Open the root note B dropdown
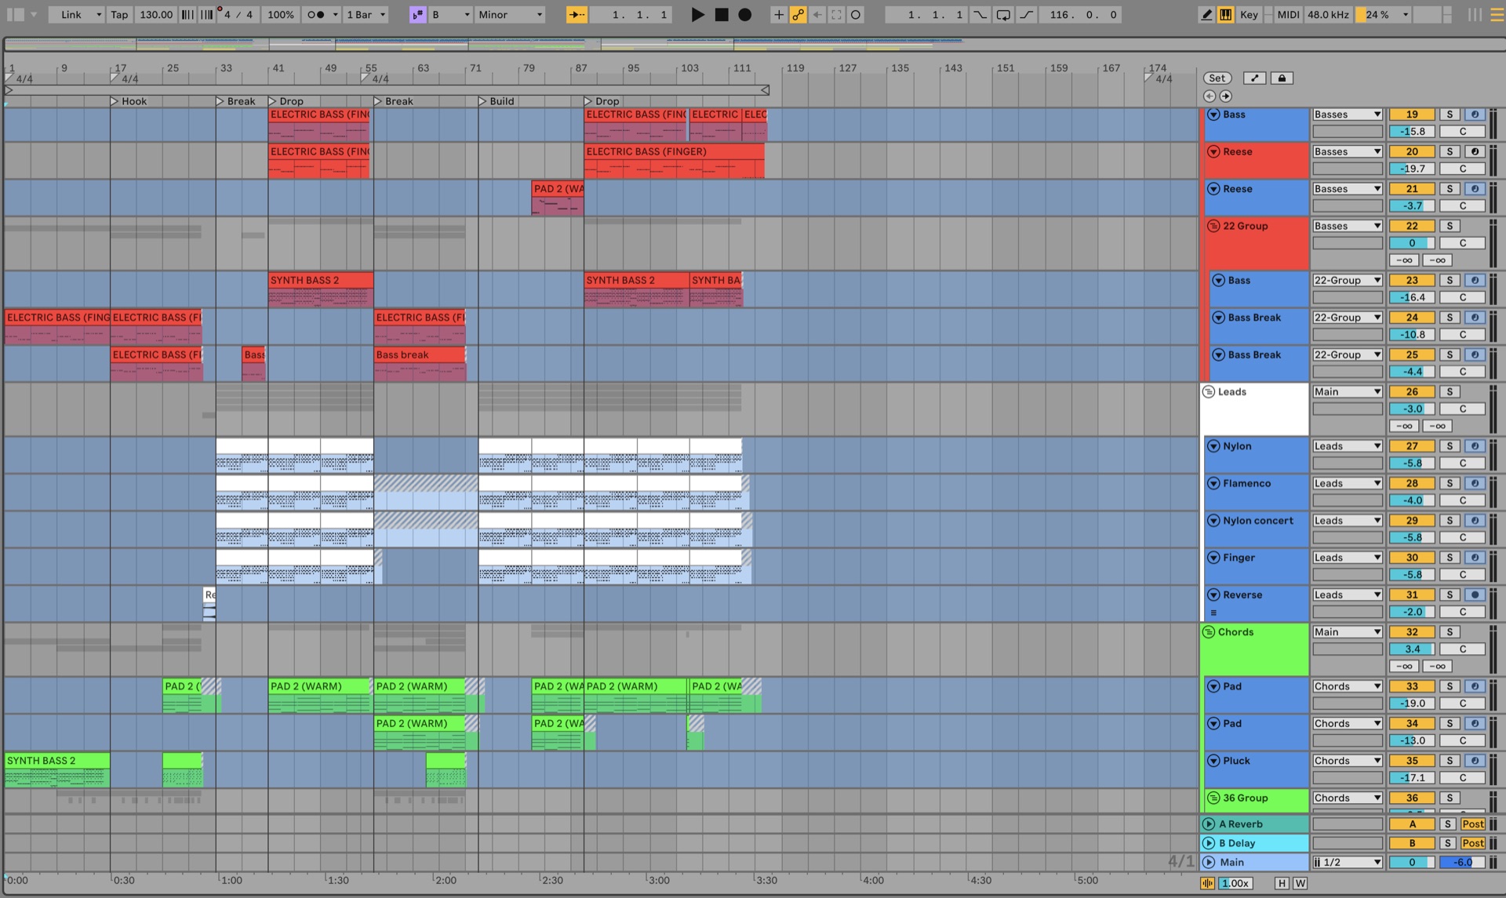This screenshot has height=898, width=1506. (450, 14)
